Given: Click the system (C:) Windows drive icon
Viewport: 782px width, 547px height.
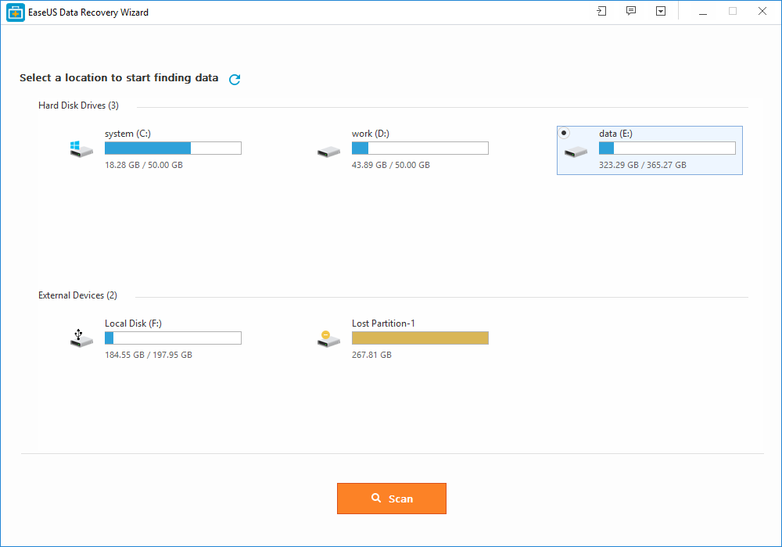Looking at the screenshot, I should click(81, 149).
